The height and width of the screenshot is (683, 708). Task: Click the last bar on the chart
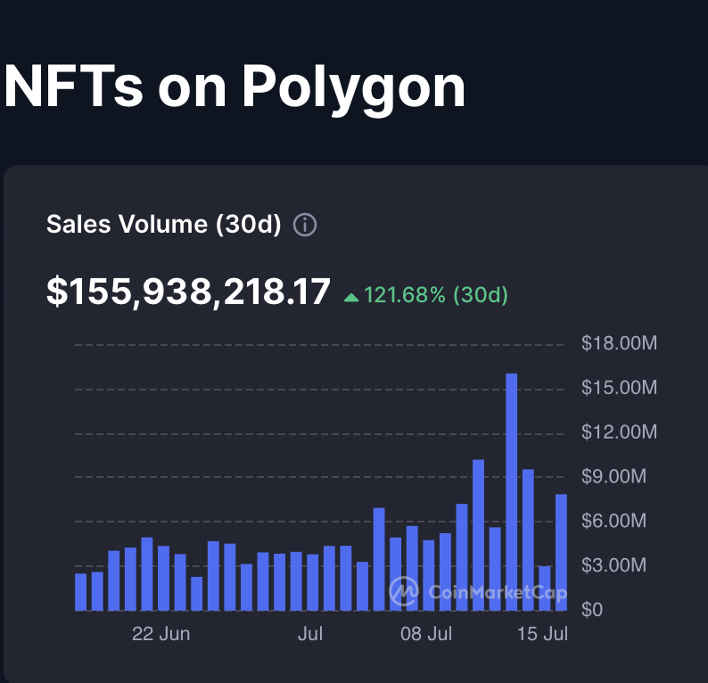[561, 553]
